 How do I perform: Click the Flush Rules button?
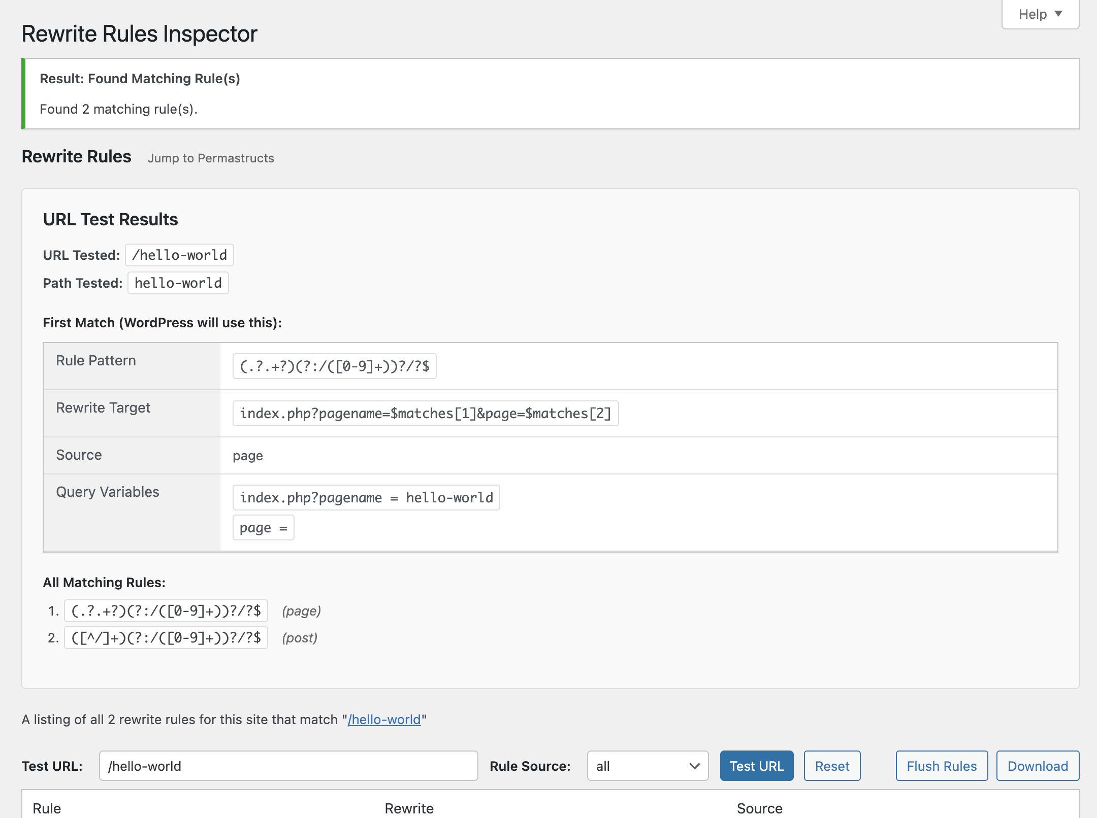(x=942, y=766)
